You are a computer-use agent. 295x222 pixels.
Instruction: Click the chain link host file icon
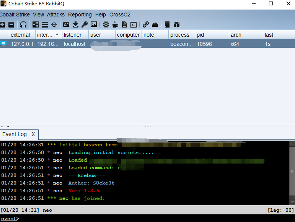point(145,25)
